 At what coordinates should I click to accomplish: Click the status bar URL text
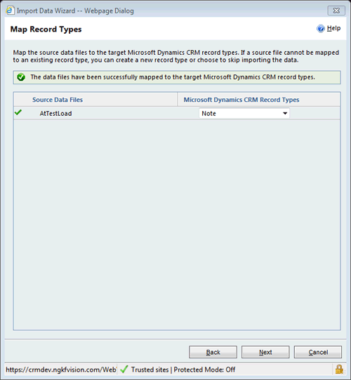61,369
